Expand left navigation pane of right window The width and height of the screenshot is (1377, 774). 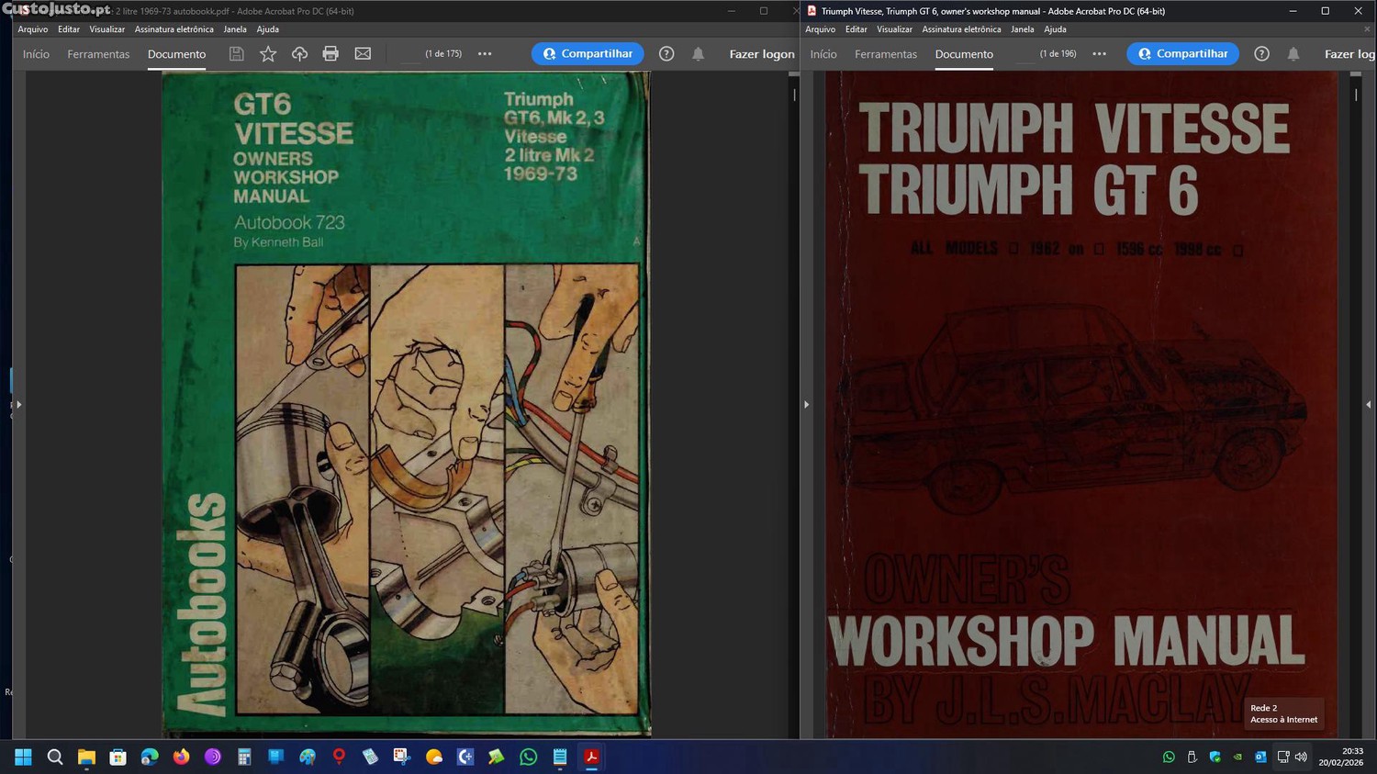pyautogui.click(x=806, y=404)
